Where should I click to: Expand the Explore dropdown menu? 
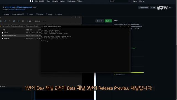point(63,1)
